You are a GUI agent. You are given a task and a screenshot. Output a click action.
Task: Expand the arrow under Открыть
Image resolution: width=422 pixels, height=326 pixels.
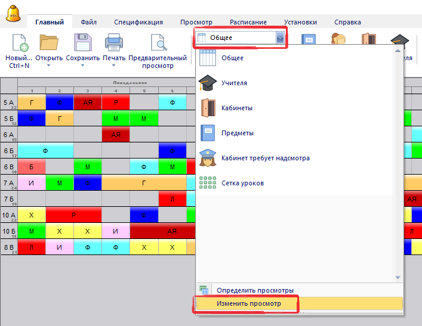point(48,66)
